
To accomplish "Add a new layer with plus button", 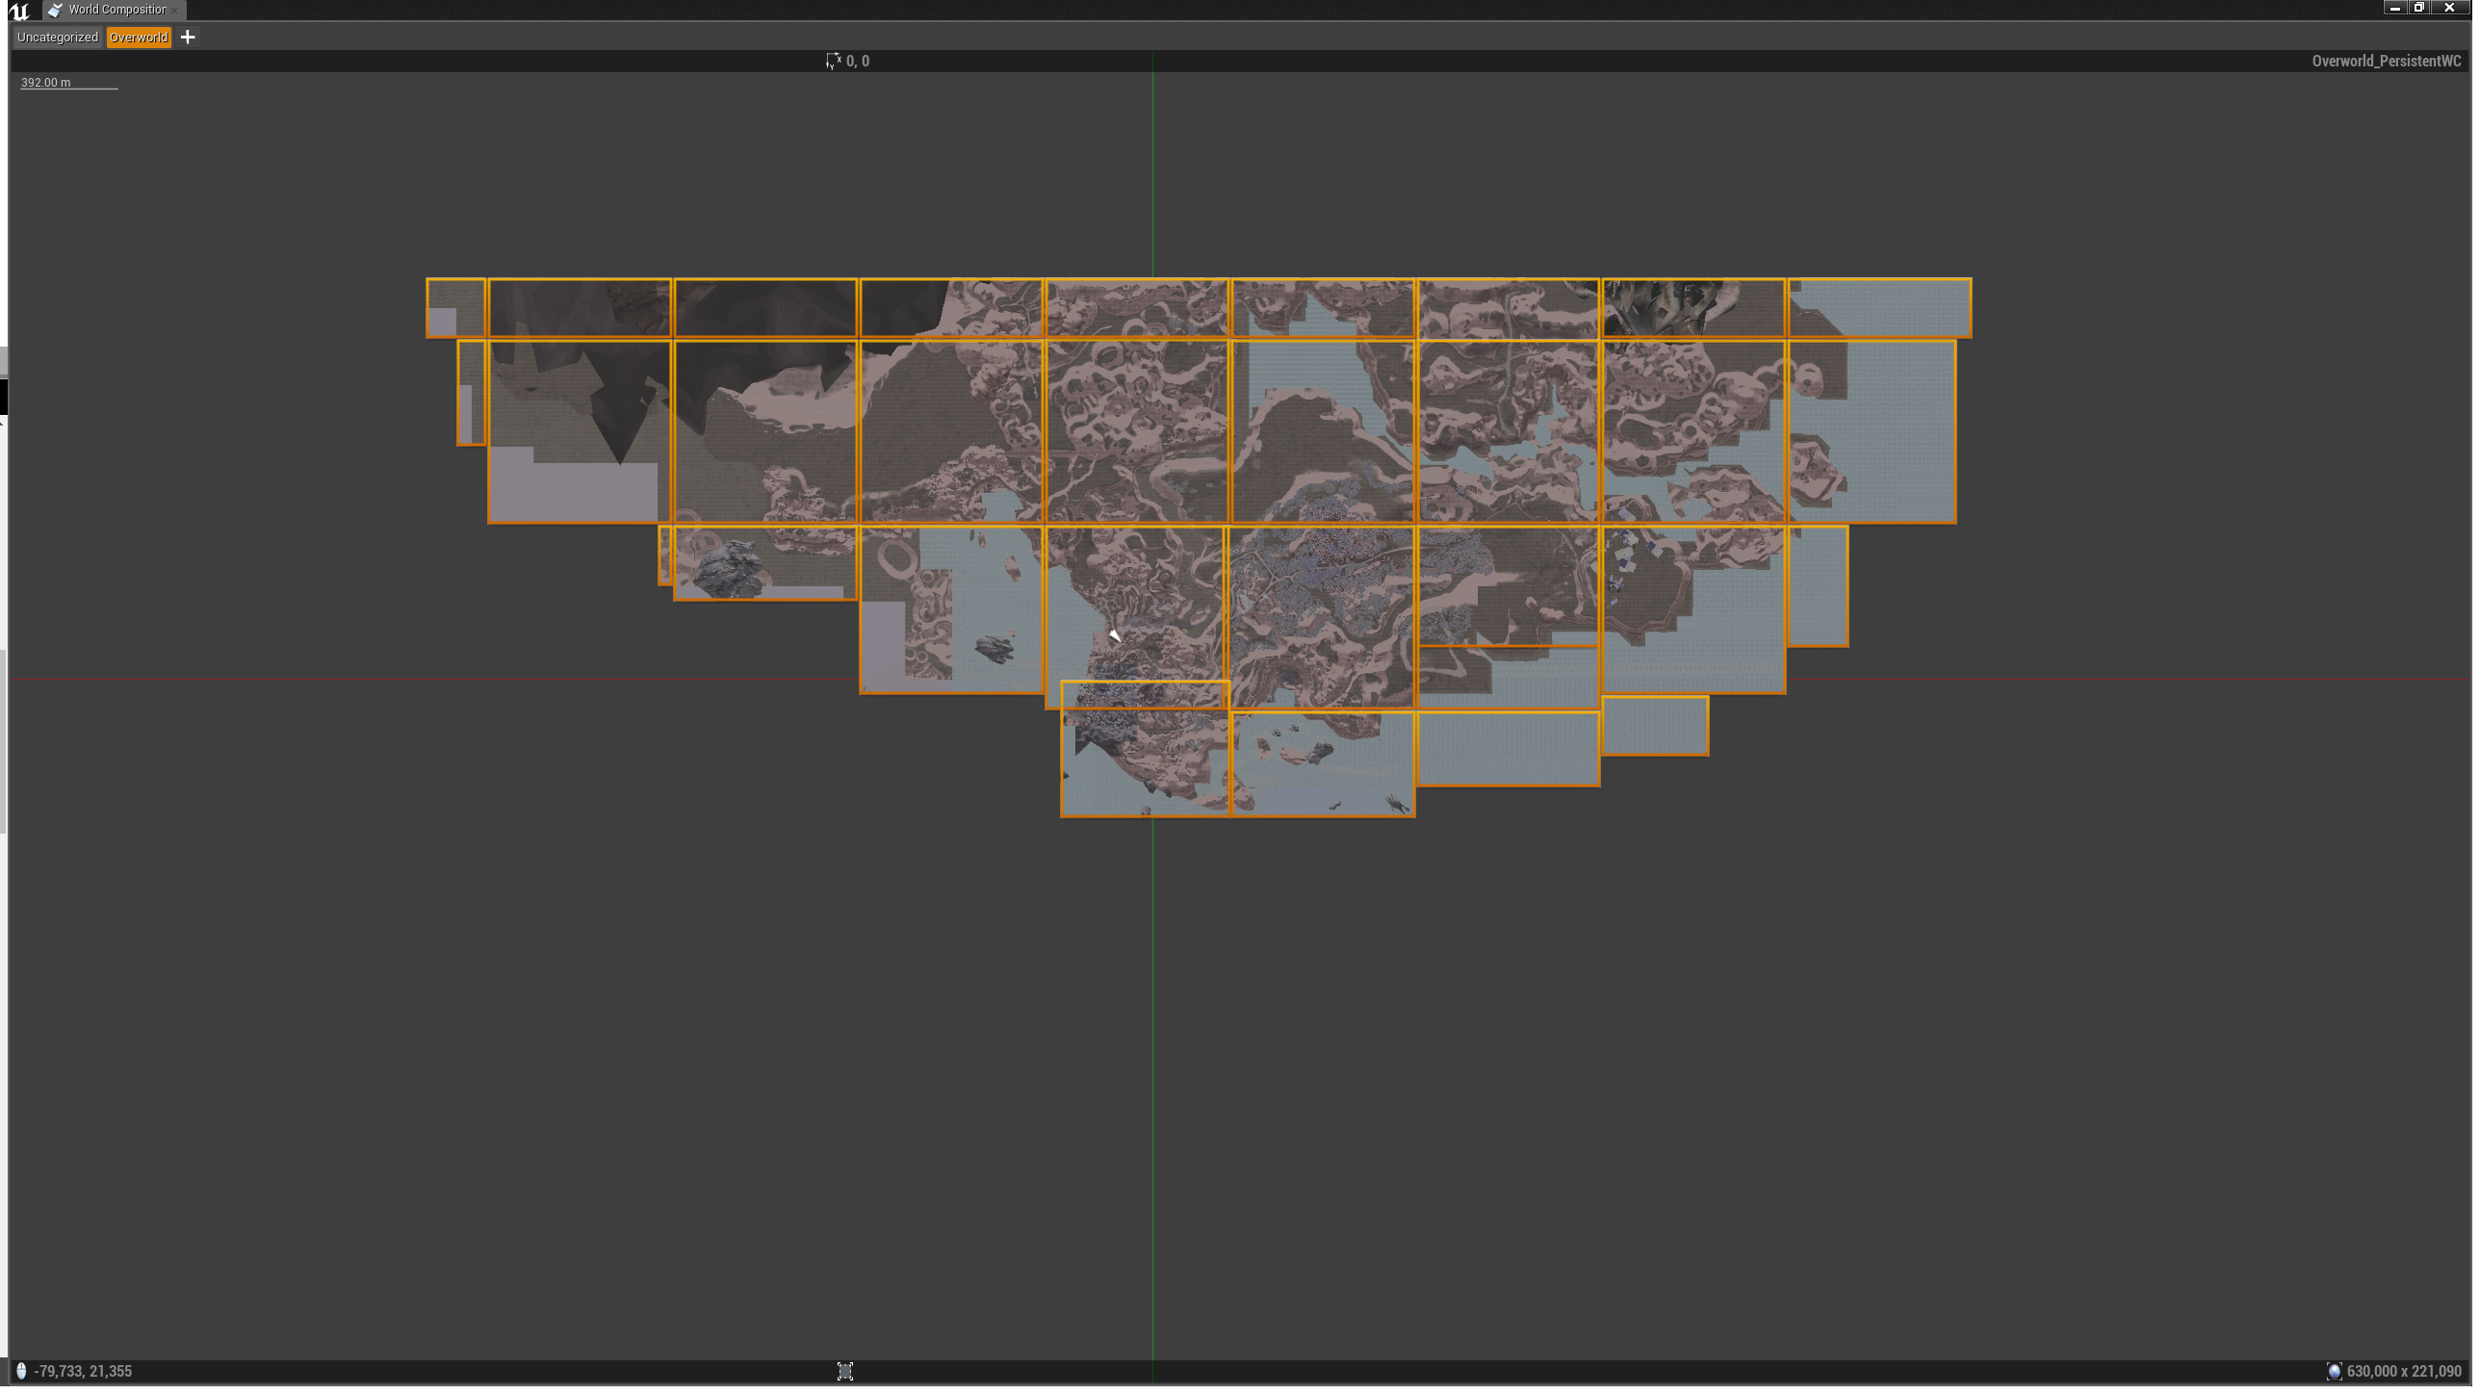I will (189, 38).
